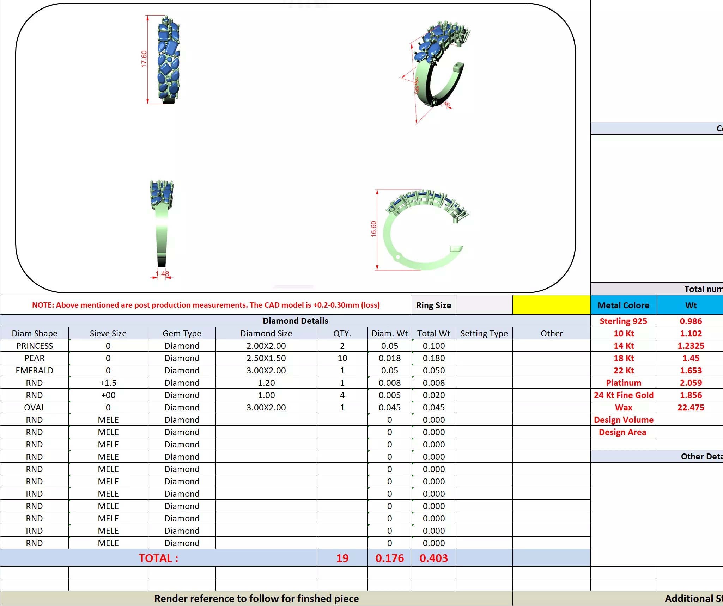Click the empty Ring Size value cell
723x606 pixels.
click(484, 305)
